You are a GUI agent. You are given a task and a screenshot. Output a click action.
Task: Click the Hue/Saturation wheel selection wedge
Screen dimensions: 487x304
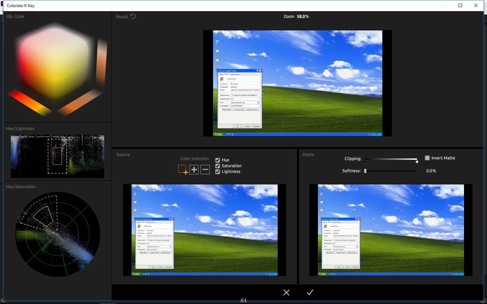pyautogui.click(x=43, y=216)
